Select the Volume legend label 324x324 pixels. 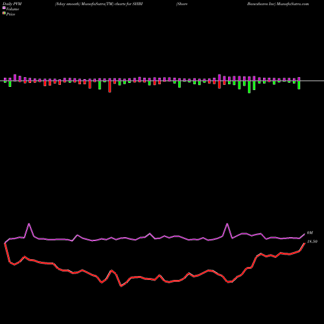12,9
